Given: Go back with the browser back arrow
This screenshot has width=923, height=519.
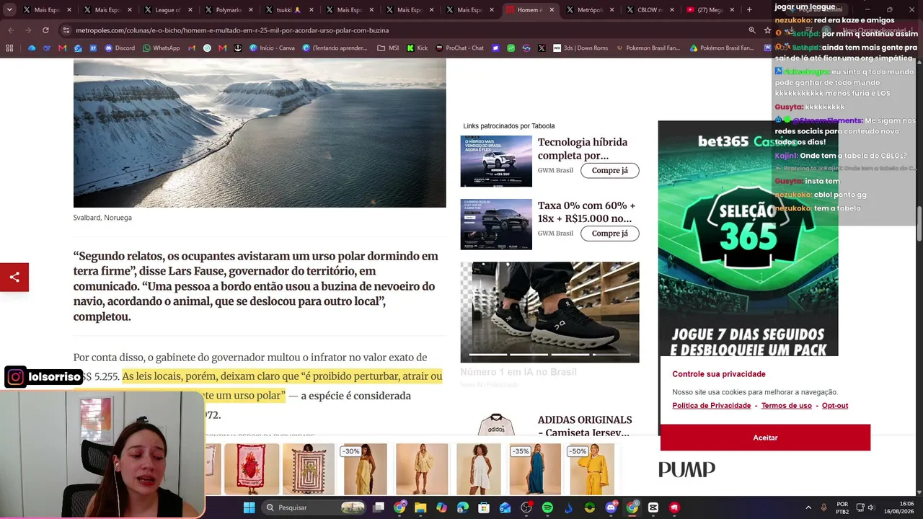Looking at the screenshot, I should tap(11, 30).
